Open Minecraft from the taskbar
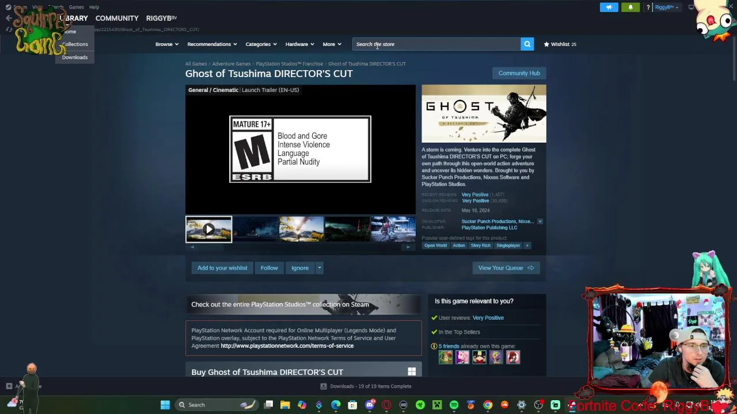 pos(437,405)
